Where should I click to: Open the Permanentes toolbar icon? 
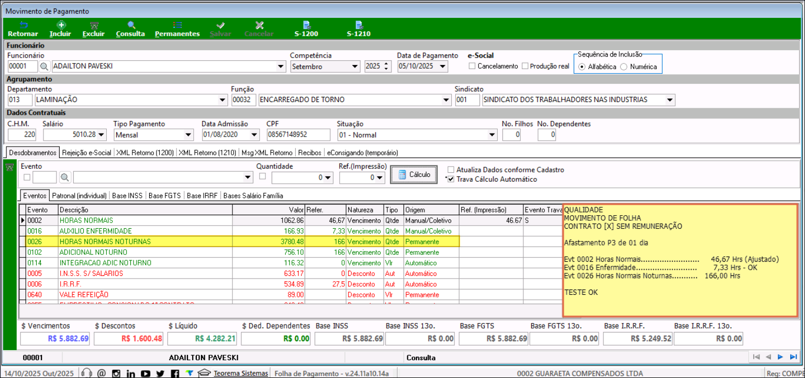point(177,25)
